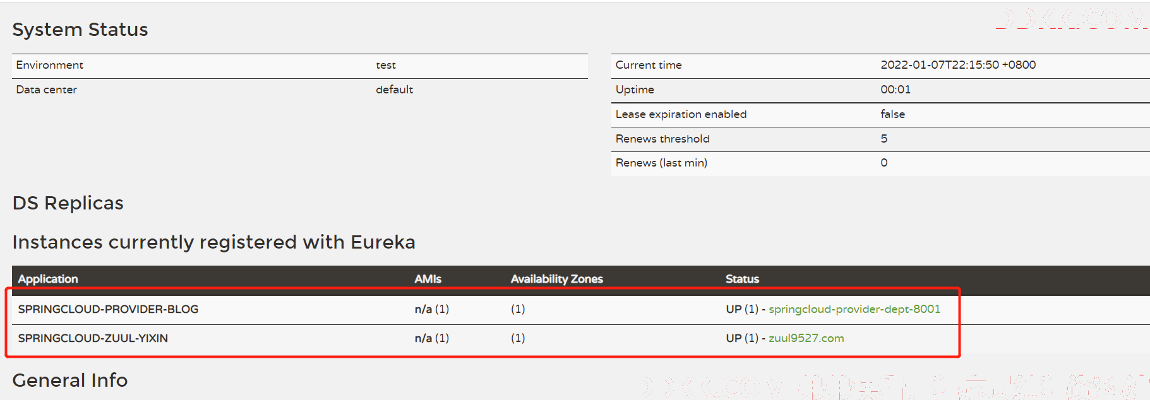Click the System Status heading
The image size is (1150, 400).
(x=80, y=30)
